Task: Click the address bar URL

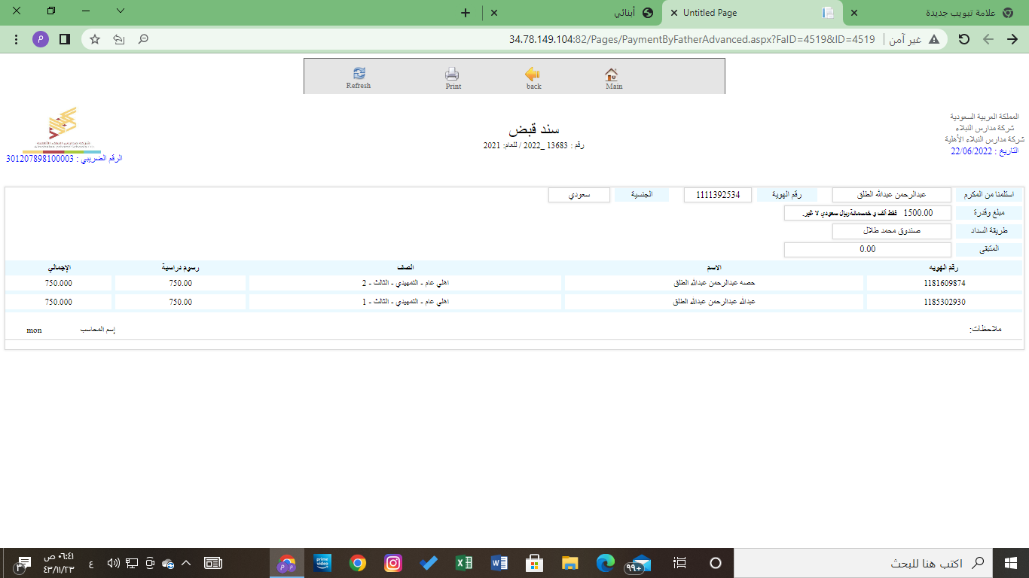Action: [692, 39]
